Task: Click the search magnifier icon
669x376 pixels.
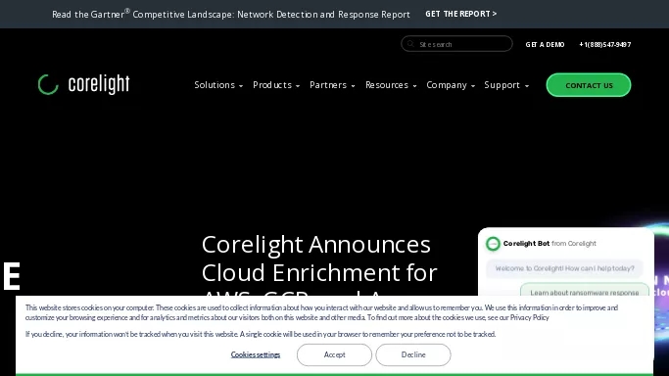Action: tap(410, 44)
